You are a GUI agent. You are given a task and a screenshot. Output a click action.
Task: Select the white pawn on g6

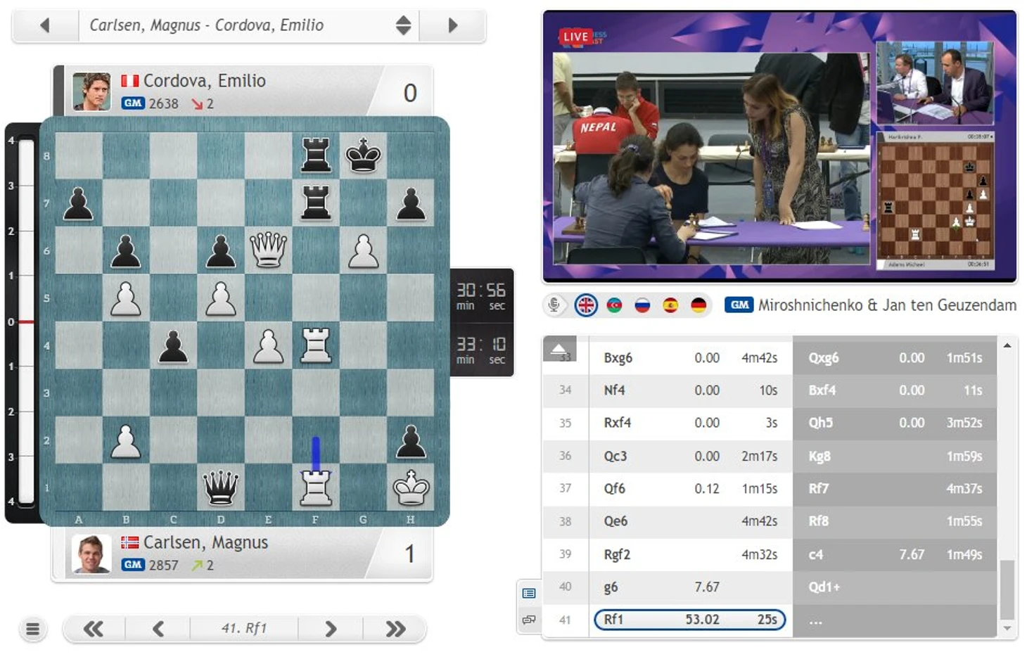click(363, 250)
